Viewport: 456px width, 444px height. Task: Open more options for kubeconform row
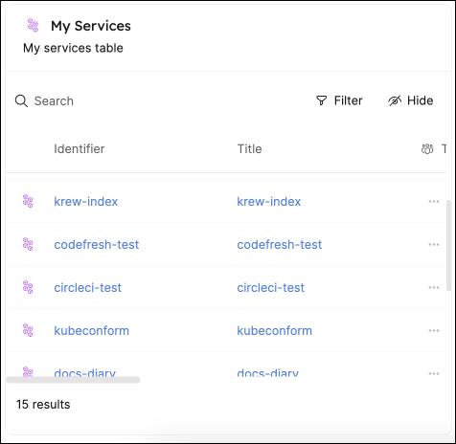(x=434, y=330)
